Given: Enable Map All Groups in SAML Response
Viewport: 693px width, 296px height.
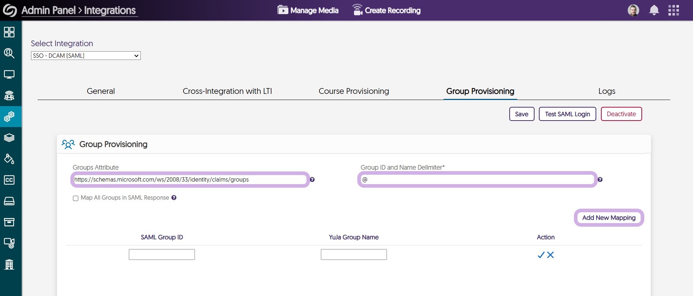Looking at the screenshot, I should click(x=75, y=198).
